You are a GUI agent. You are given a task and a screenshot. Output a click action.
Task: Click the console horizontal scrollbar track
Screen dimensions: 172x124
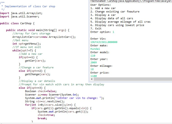(x=133, y=79)
